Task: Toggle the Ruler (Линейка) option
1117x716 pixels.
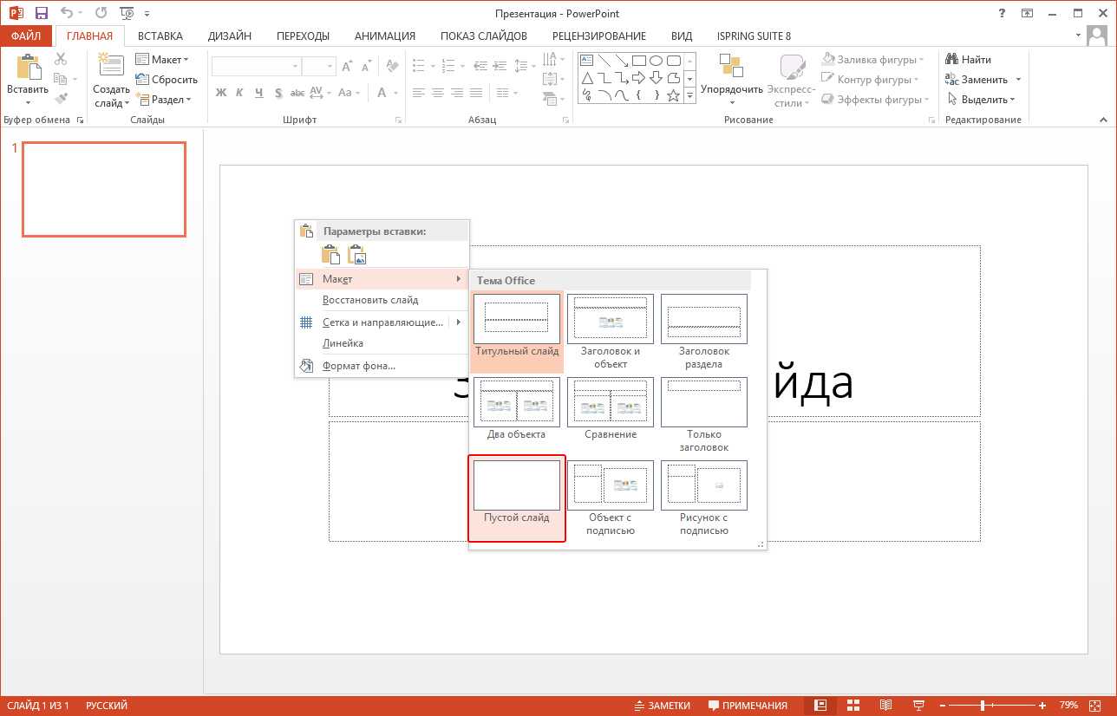Action: [x=343, y=343]
